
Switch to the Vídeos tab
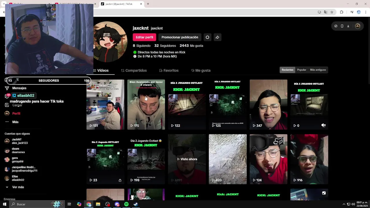click(101, 70)
